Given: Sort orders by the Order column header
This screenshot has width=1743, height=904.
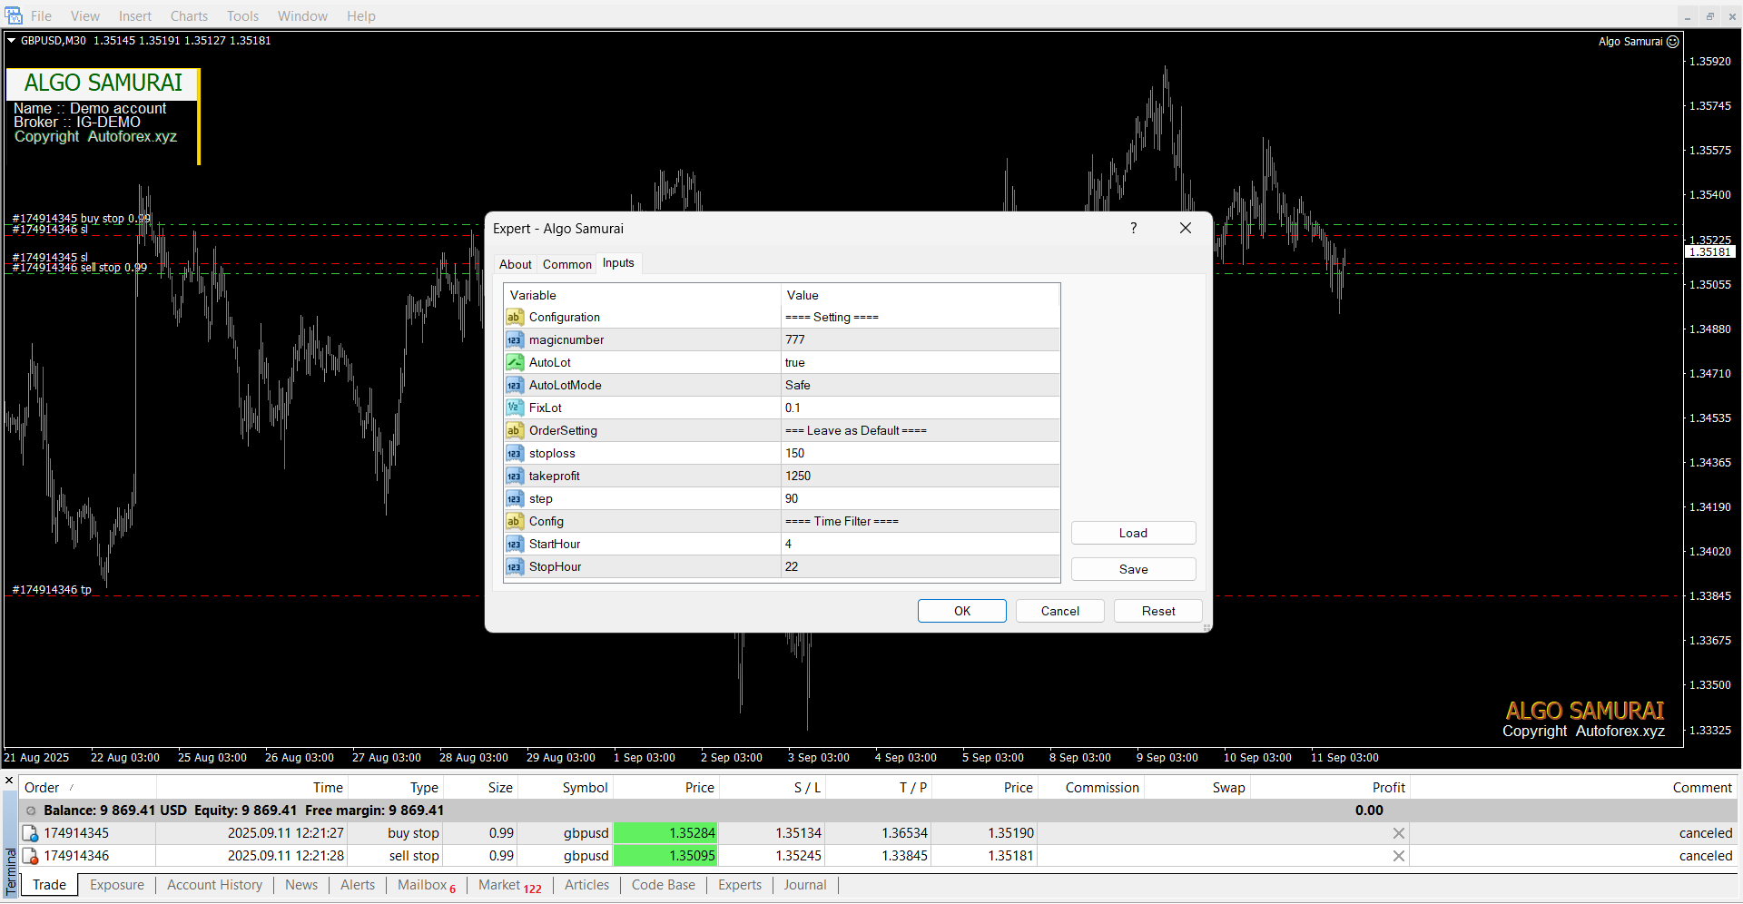Looking at the screenshot, I should 42,788.
